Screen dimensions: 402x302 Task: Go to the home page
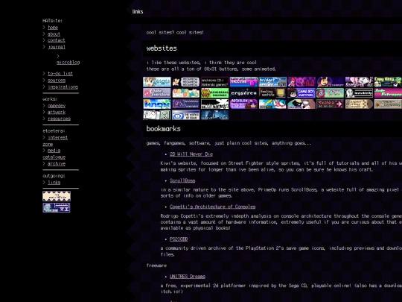[x=53, y=28]
